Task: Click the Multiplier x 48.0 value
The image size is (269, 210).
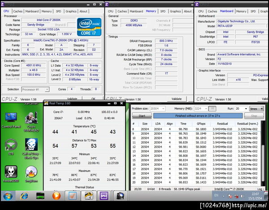Action: [x=34, y=70]
